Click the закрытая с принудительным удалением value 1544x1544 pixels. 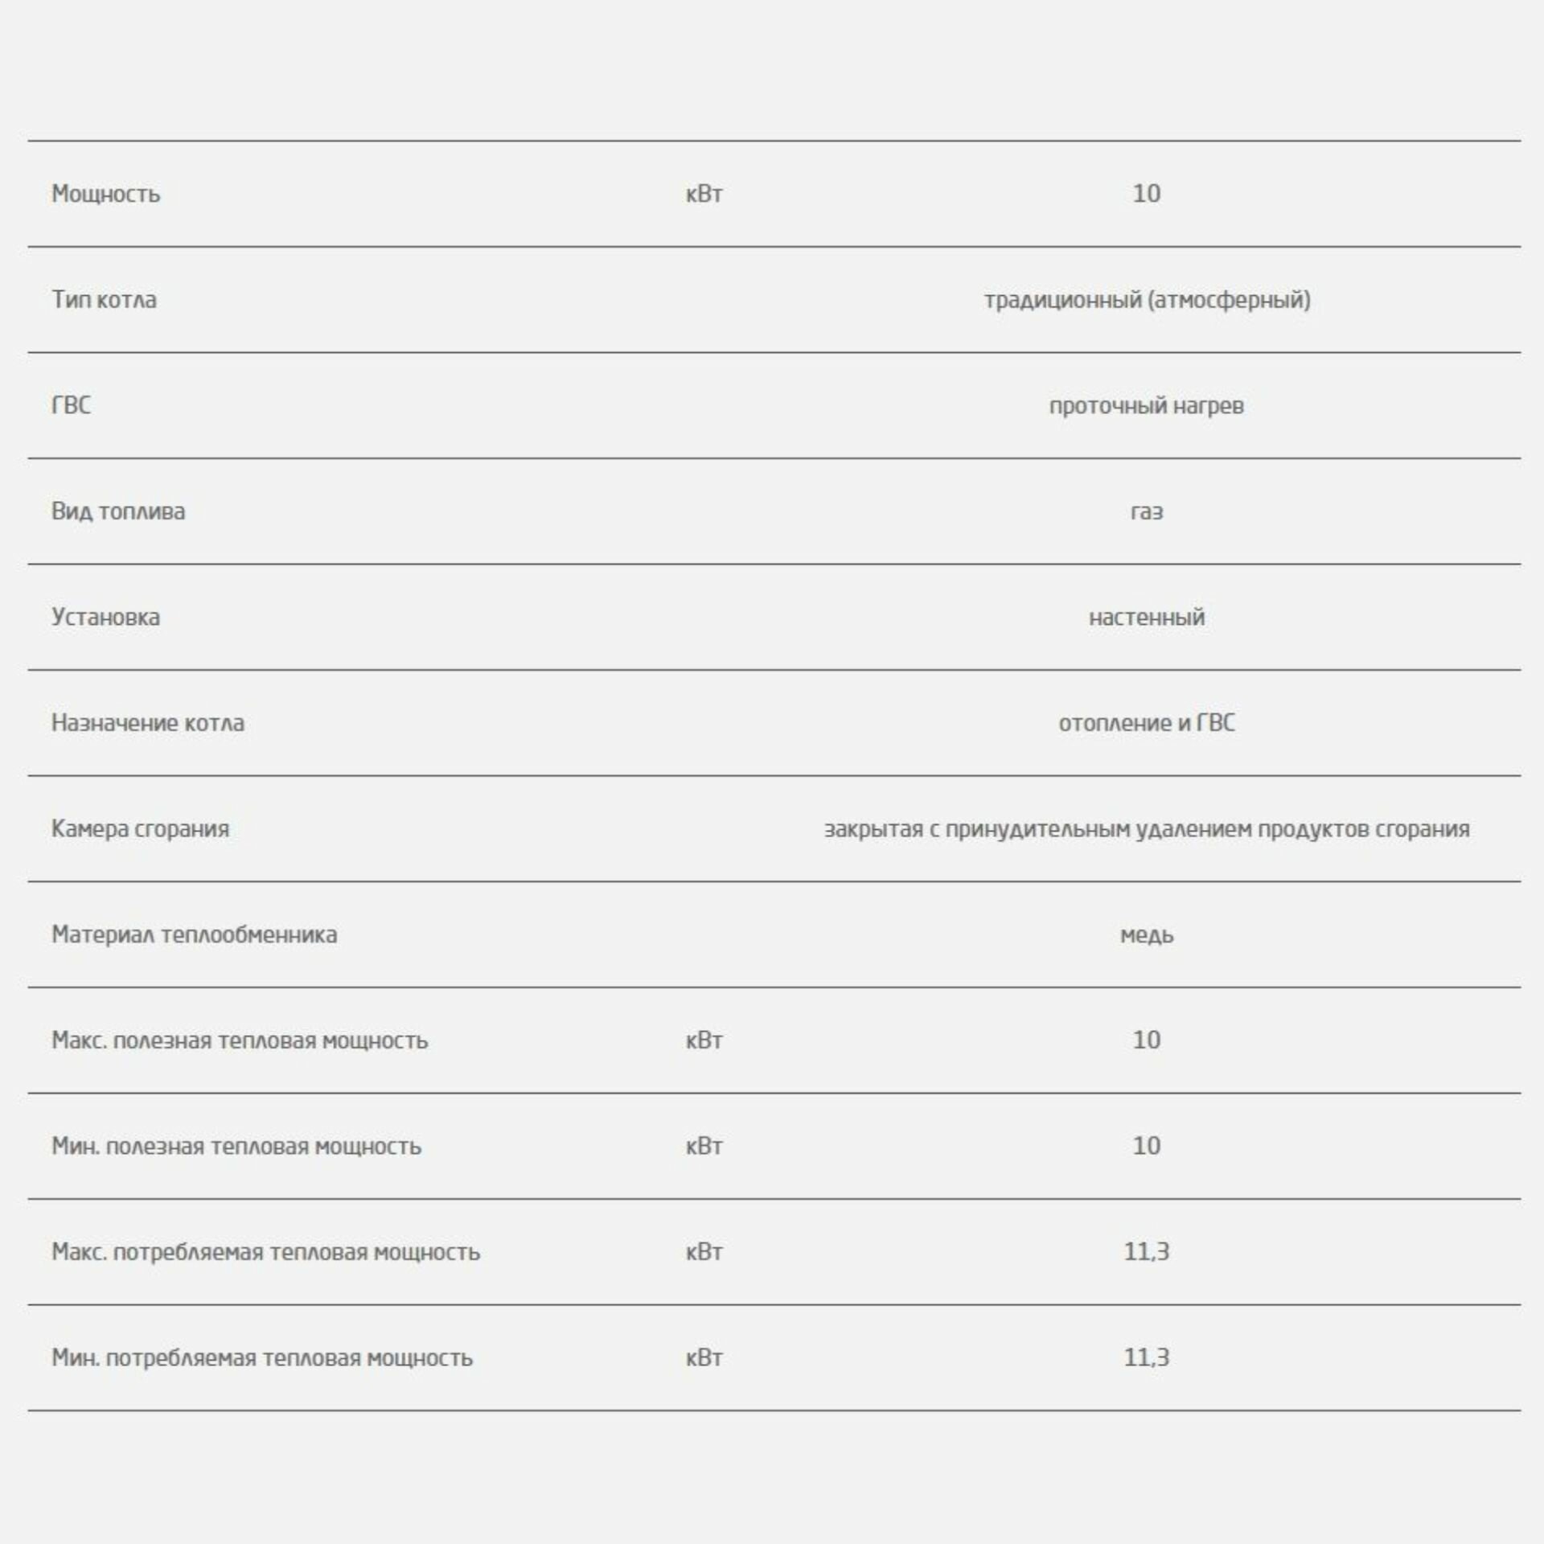[x=1146, y=828]
